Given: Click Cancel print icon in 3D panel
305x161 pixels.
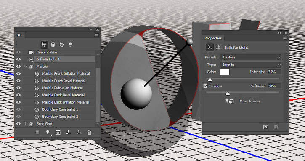Looking at the screenshot, I should [79, 132].
